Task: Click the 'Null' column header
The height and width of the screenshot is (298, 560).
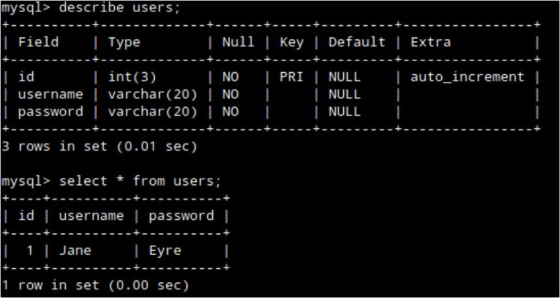Action: [238, 42]
